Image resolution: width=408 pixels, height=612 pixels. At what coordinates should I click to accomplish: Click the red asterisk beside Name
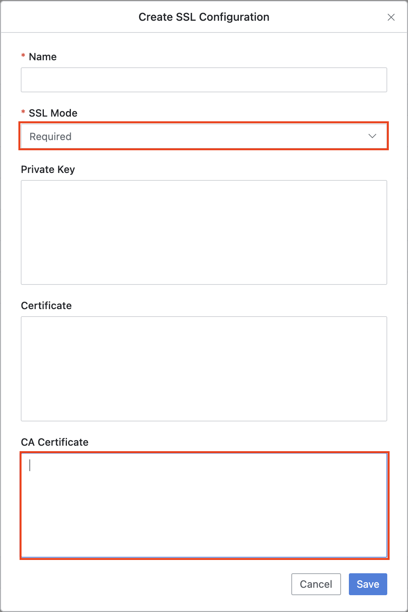point(23,56)
